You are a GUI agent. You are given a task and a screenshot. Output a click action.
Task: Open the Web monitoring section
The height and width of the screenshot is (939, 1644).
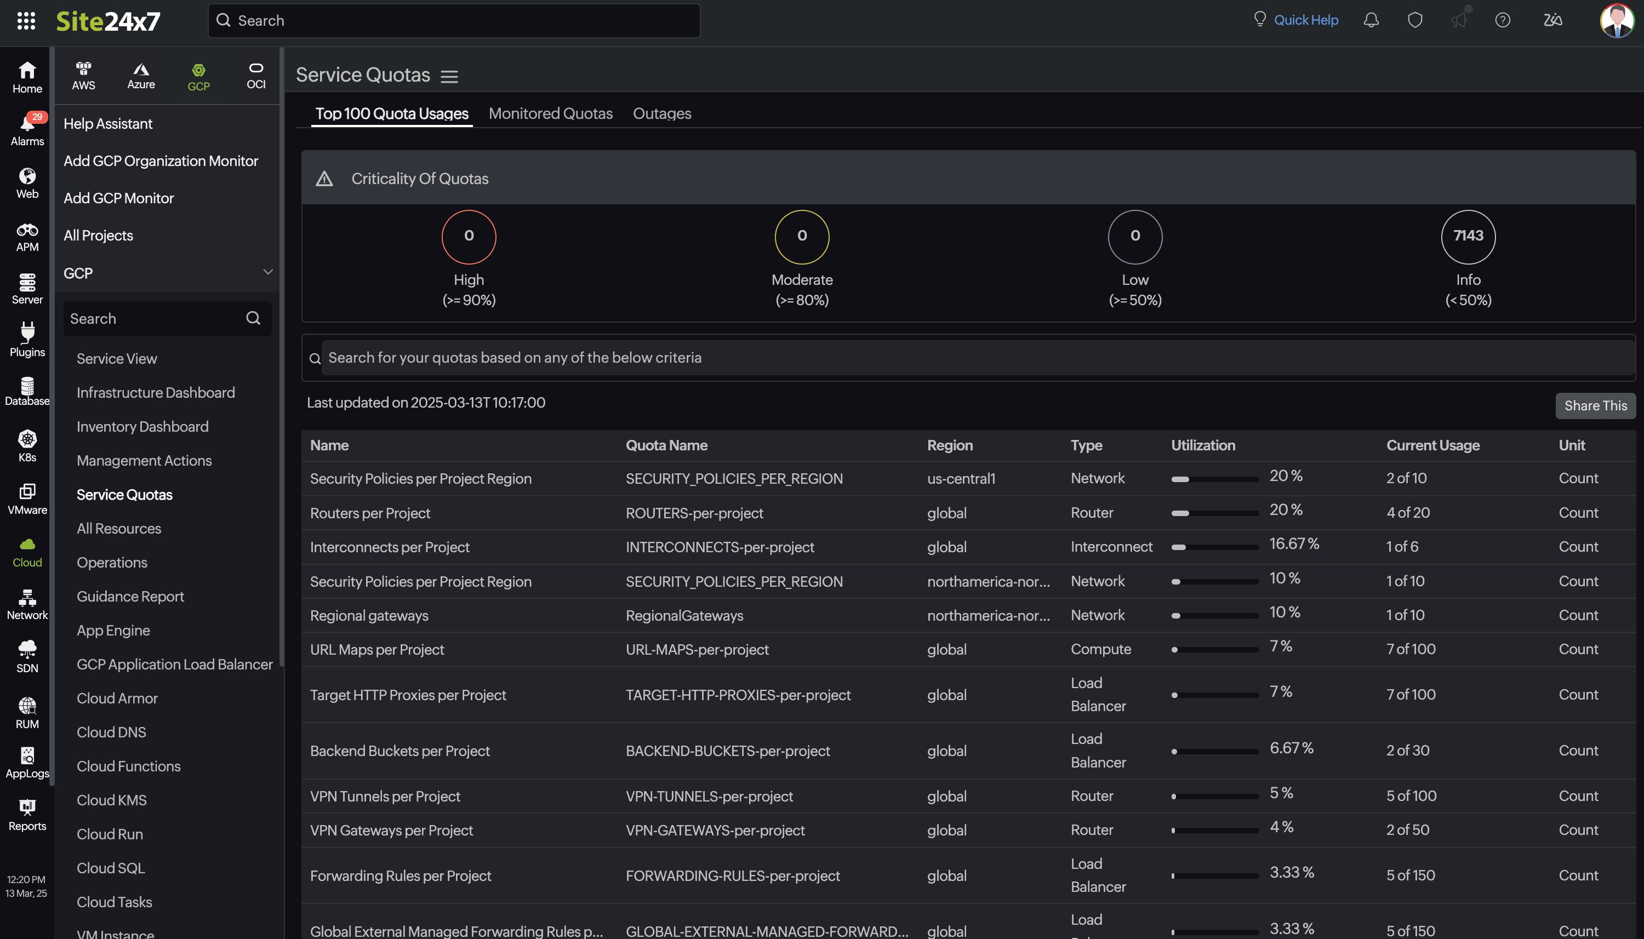point(27,182)
